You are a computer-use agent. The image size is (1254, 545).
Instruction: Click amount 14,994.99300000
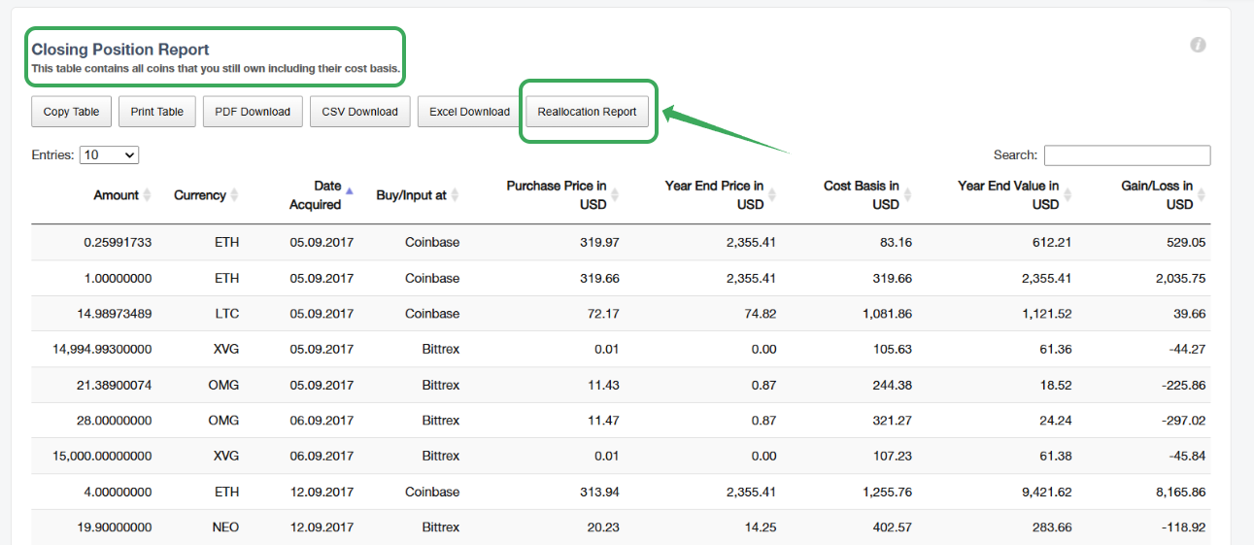click(101, 349)
